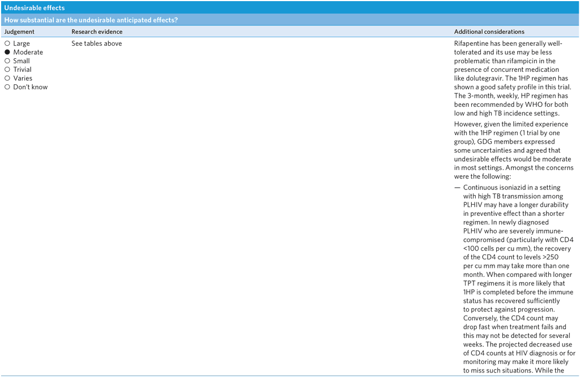
Task: Click the 'Conversely, the CD4 count may' line
Action: coord(510,318)
